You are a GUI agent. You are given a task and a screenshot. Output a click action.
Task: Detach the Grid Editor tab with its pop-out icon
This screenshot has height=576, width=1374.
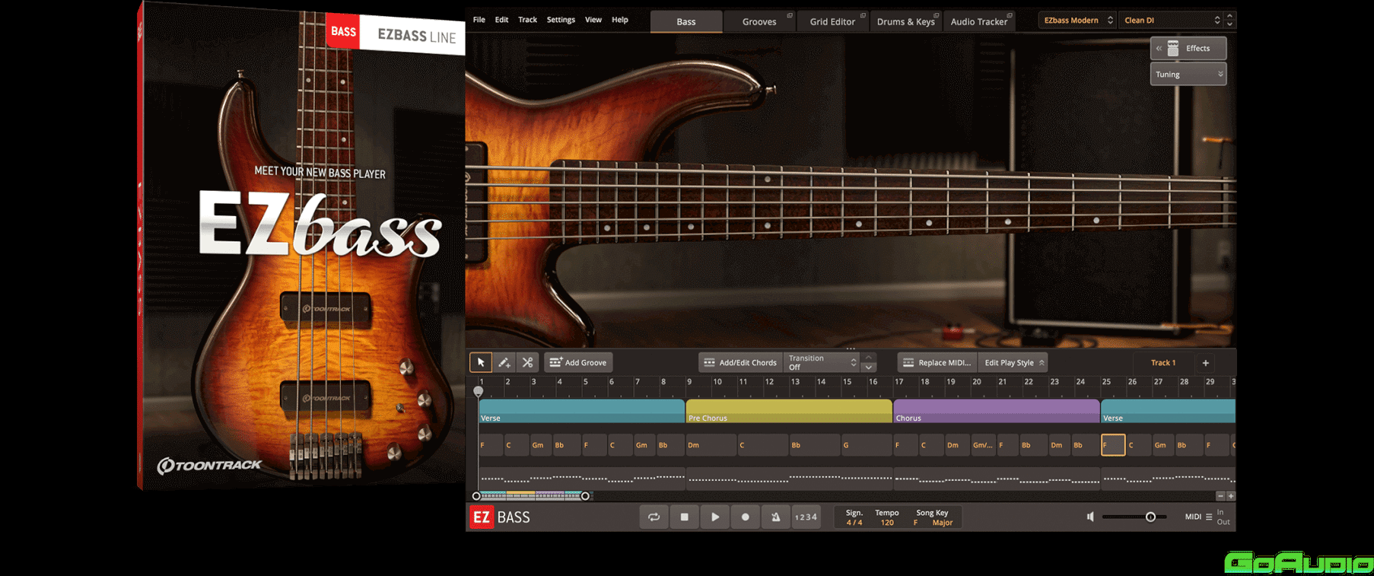click(863, 15)
